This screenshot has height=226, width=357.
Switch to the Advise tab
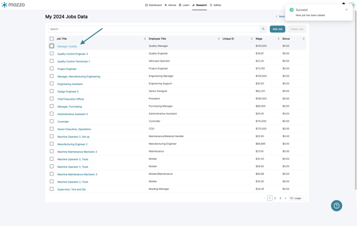[x=170, y=5]
